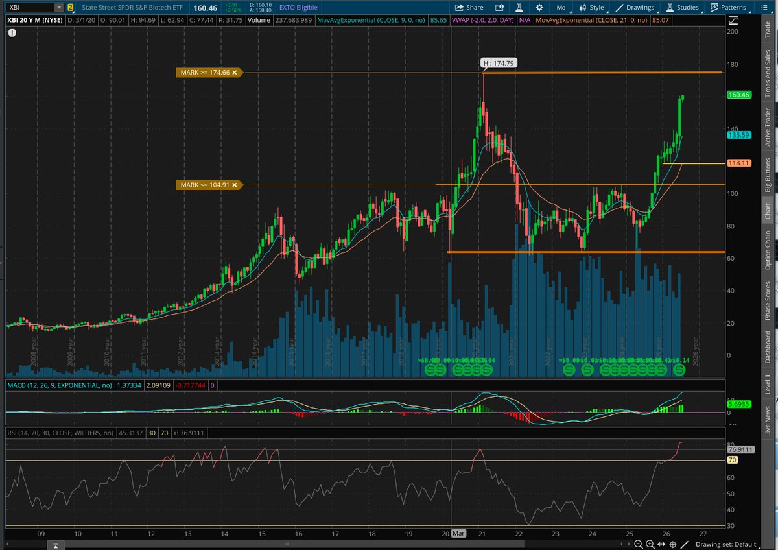Image resolution: width=778 pixels, height=550 pixels.
Task: Open the Drawing set: Default selector
Action: [x=726, y=544]
